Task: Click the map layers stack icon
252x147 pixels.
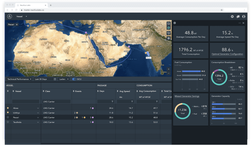Action: click(x=169, y=38)
